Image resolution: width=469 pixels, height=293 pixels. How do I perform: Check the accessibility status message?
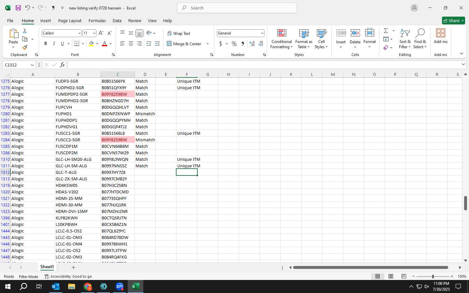[68, 276]
